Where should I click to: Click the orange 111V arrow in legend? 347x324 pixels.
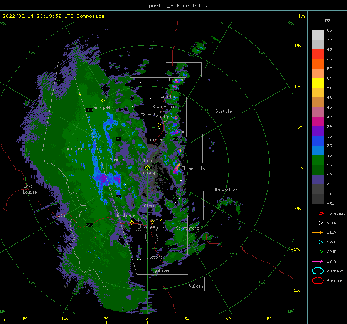pos(318,232)
